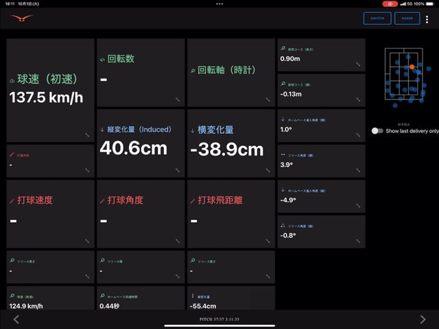The width and height of the screenshot is (439, 329).
Task: Tap resize icon on 0.90m tile
Action: coord(358,64)
